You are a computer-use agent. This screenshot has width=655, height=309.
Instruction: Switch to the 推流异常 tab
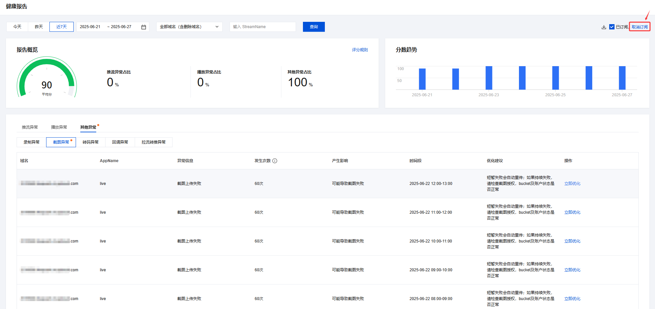(30, 127)
